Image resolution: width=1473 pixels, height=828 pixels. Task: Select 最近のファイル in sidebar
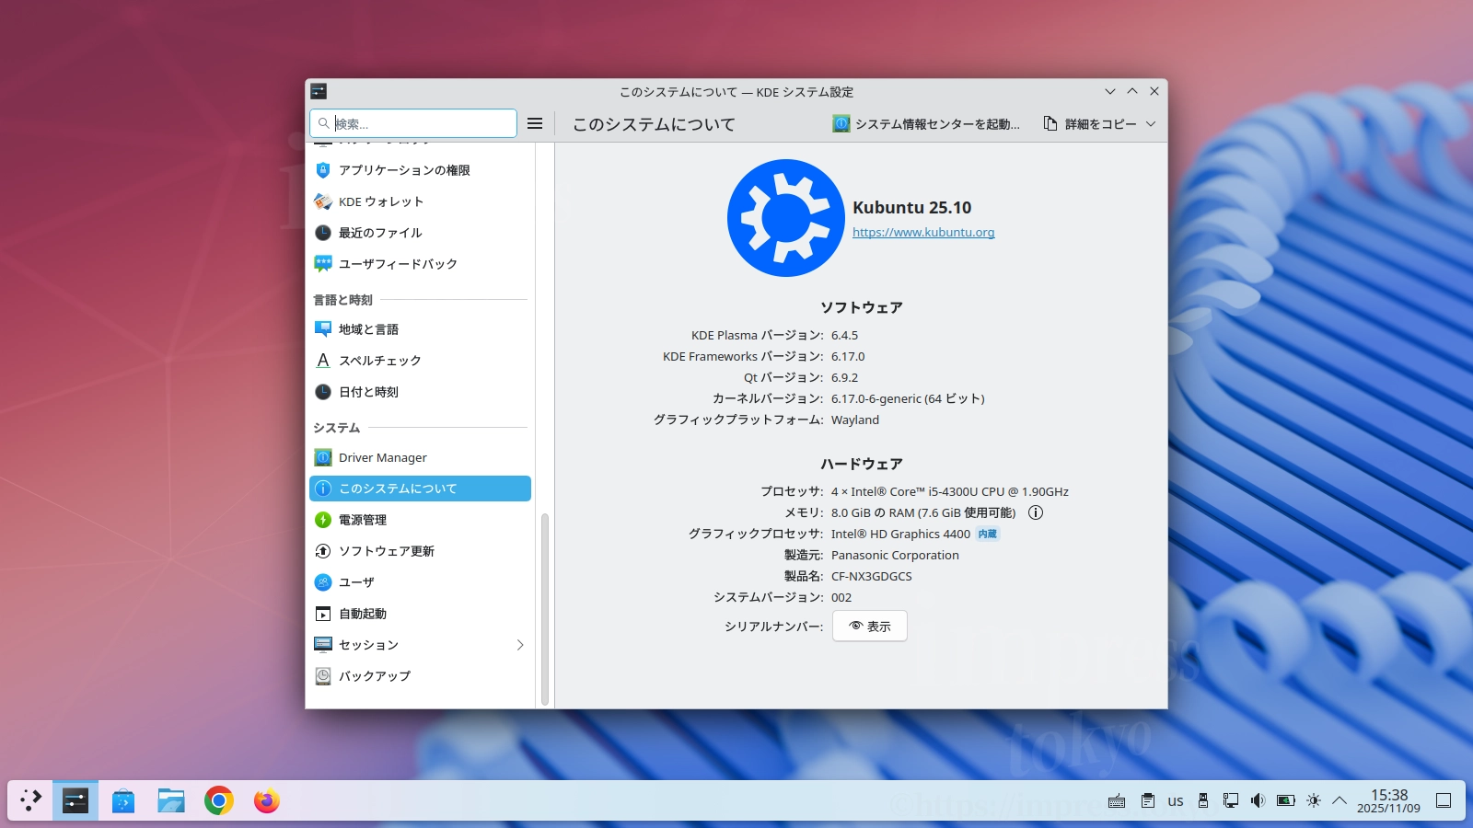[420, 233]
